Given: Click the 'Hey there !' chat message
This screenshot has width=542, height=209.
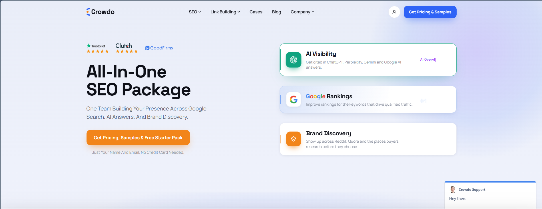Looking at the screenshot, I should coord(459,198).
